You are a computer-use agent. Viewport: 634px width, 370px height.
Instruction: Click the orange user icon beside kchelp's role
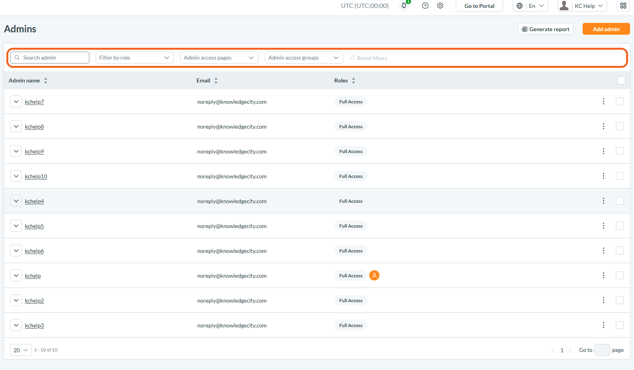coord(374,275)
